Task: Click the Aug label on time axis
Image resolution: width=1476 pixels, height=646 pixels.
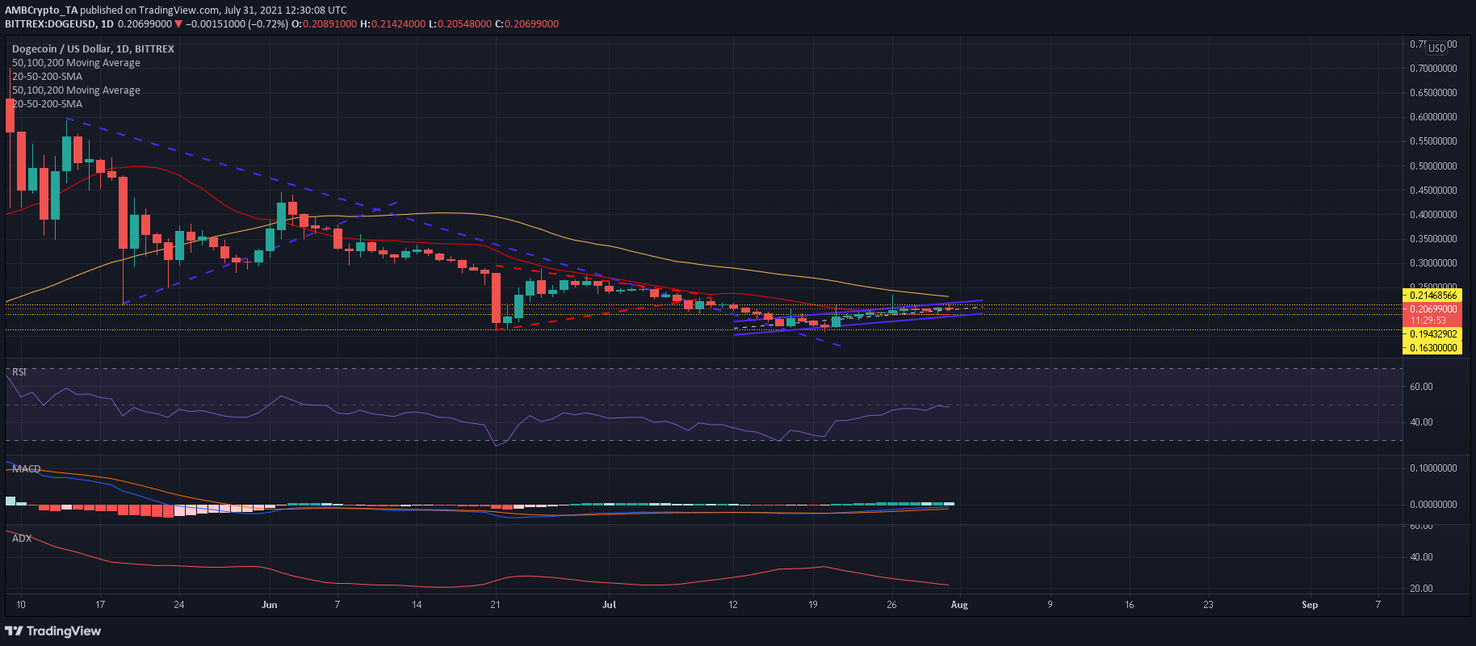Action: (x=959, y=605)
